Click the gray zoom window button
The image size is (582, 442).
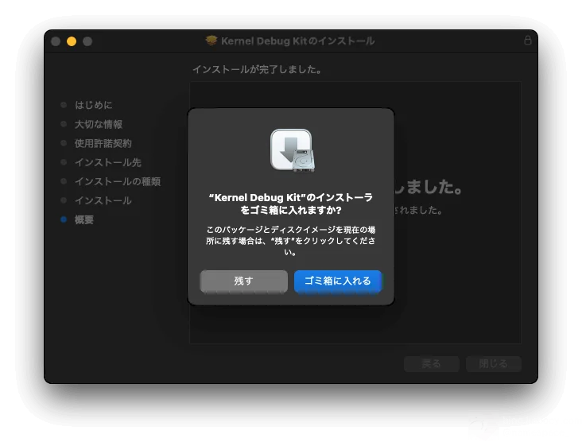87,41
